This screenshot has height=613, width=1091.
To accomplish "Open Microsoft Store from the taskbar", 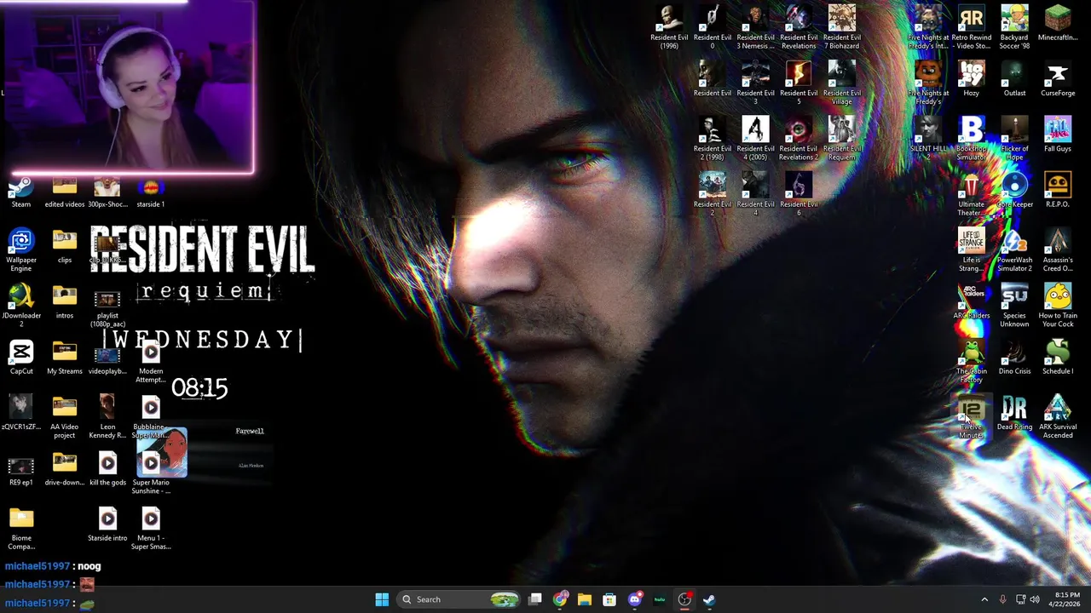I will tap(609, 599).
